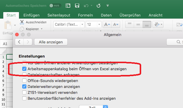
Task: Click the Calibri font name field
Action: pos(67,24)
